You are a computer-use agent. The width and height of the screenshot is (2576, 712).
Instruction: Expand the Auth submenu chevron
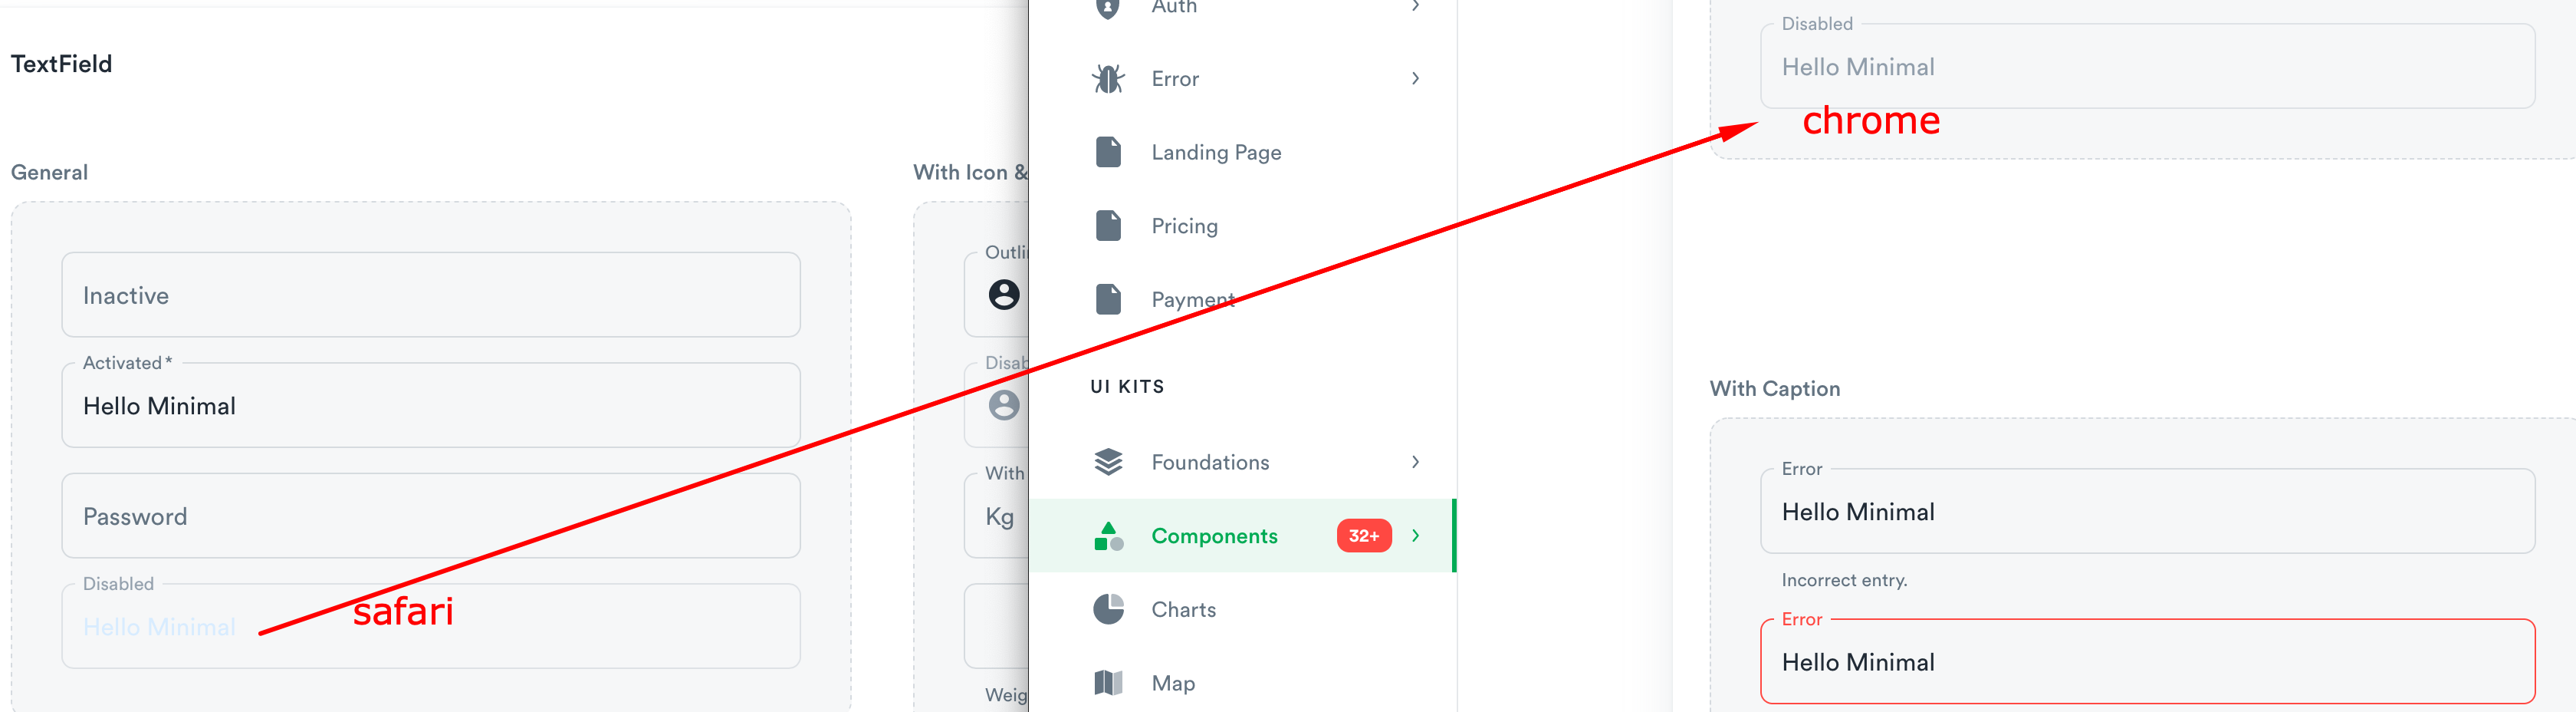tap(1416, 5)
